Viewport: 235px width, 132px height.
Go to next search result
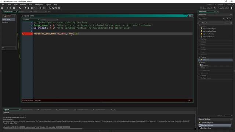tap(231, 19)
